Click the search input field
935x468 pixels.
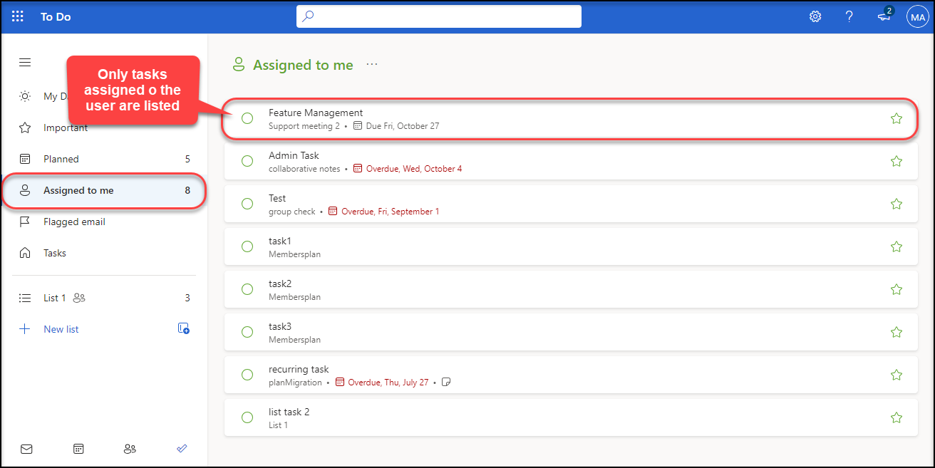point(438,16)
